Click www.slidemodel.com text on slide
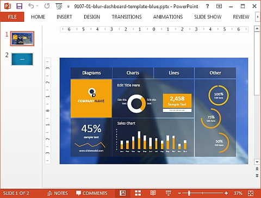Screen dimensions: 261x198 (x=91, y=151)
